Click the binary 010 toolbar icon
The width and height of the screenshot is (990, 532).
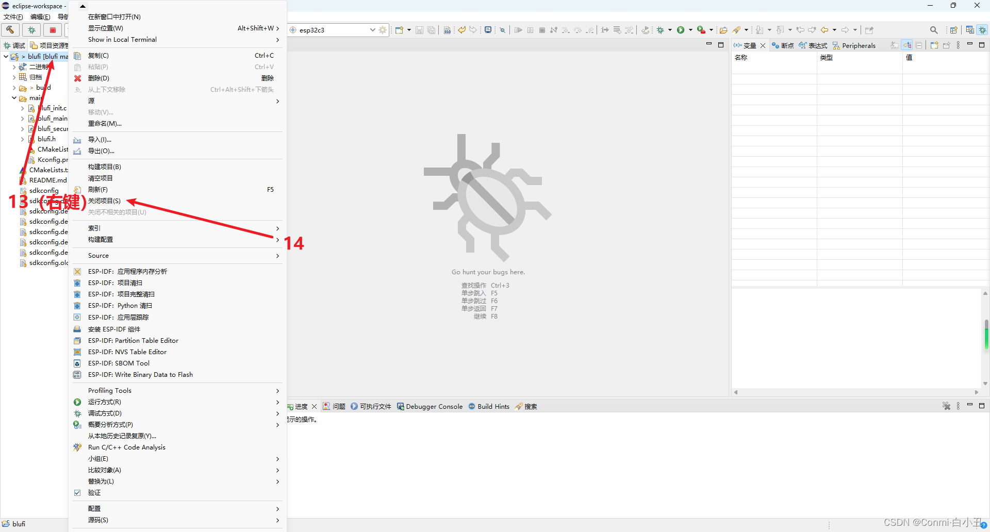pyautogui.click(x=447, y=30)
